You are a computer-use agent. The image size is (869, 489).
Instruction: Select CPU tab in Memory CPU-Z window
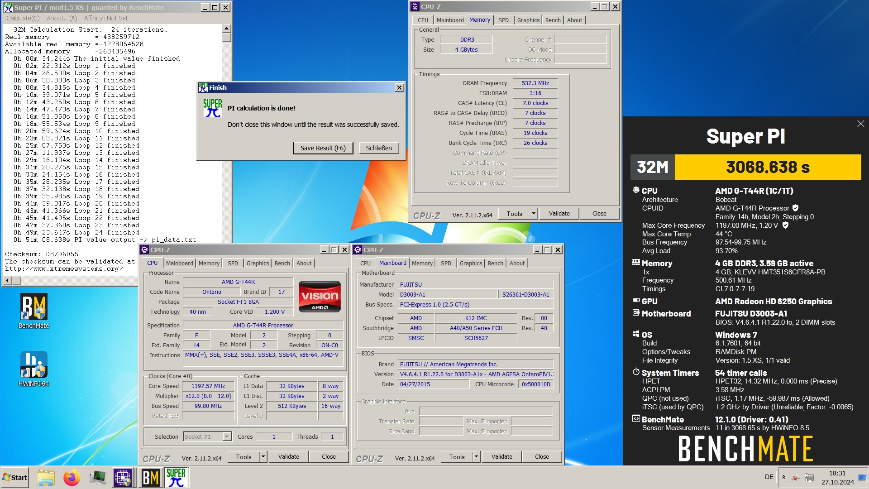coord(423,20)
